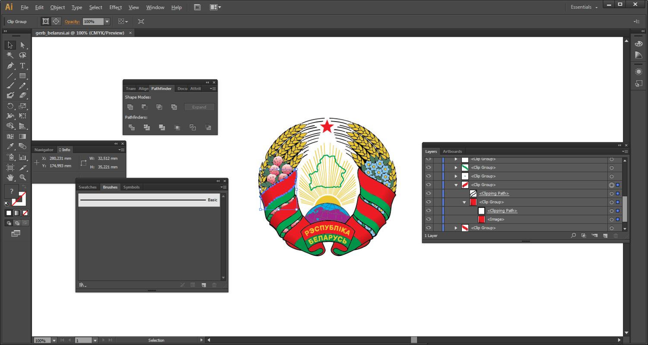Apply the Minus Back pathfinder
The image size is (648, 345).
[208, 127]
